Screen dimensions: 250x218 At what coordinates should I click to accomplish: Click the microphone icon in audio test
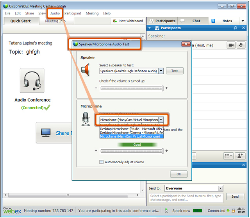[86, 119]
